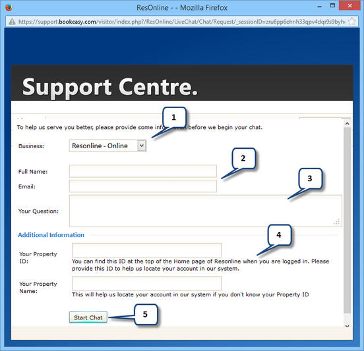Click the scrollbar down arrow
The width and height of the screenshot is (364, 351).
347,325
